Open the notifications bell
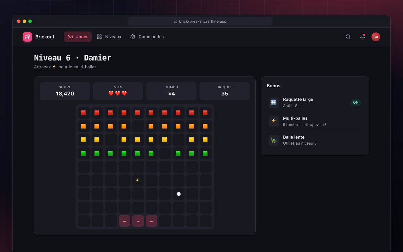Viewport: 403px width, 252px height. [362, 37]
